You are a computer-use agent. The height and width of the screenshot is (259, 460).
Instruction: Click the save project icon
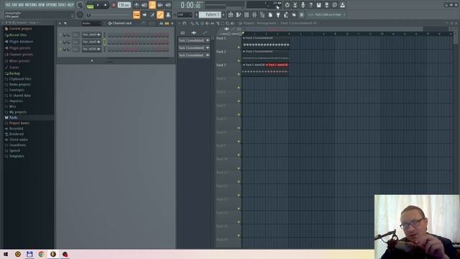319,5
